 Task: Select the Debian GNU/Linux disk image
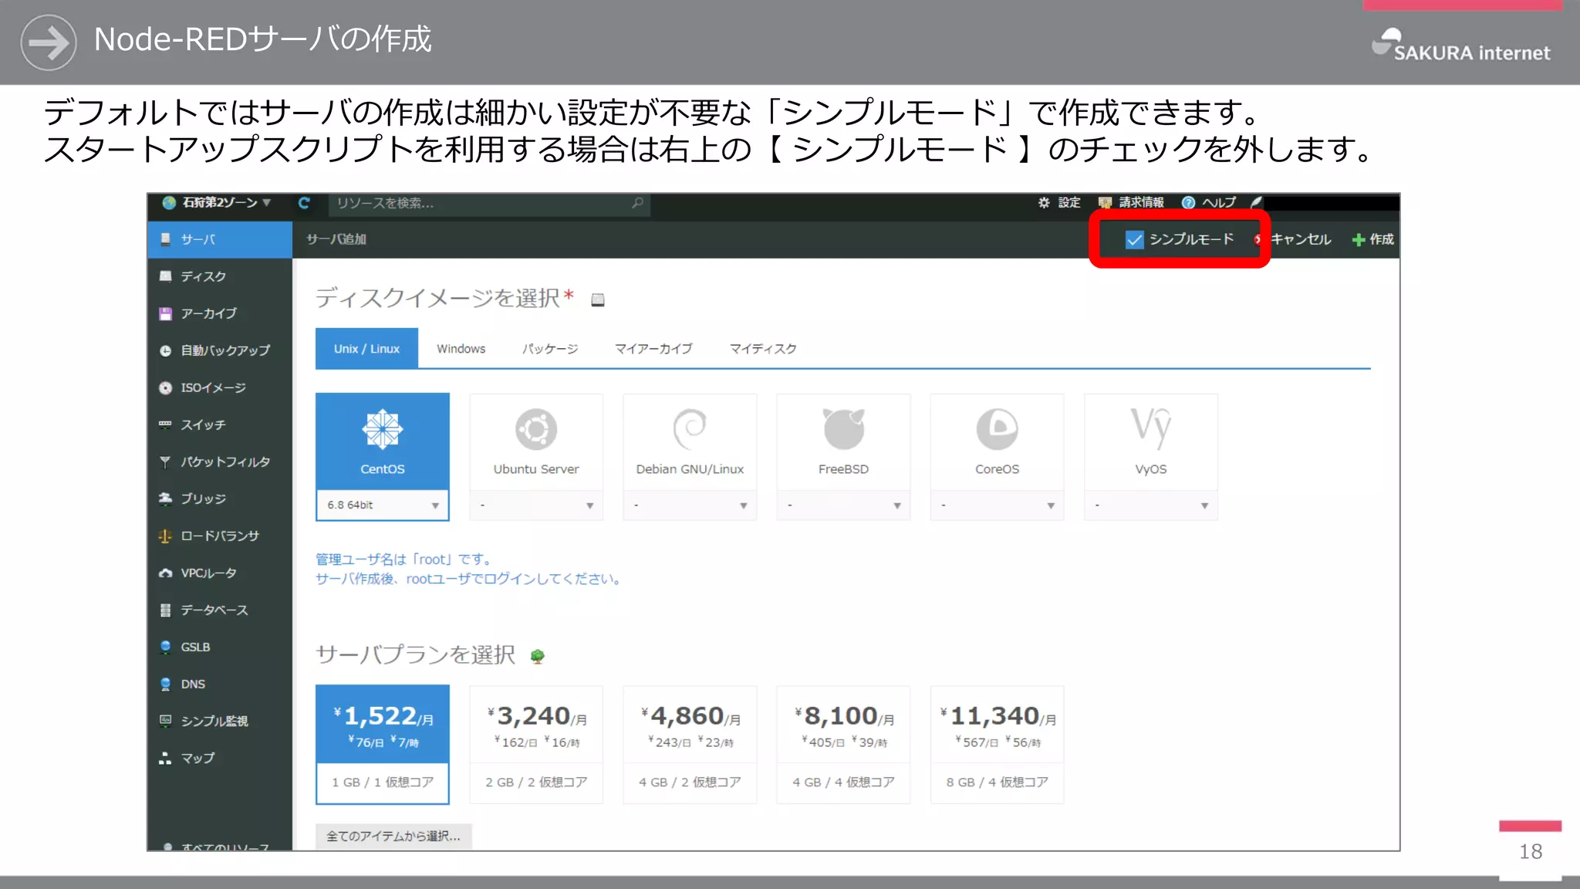click(690, 441)
